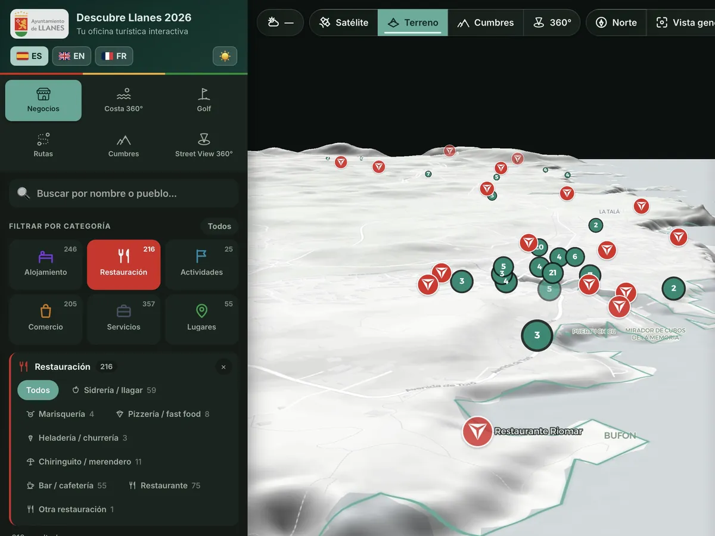Open the Golf section

tap(204, 101)
